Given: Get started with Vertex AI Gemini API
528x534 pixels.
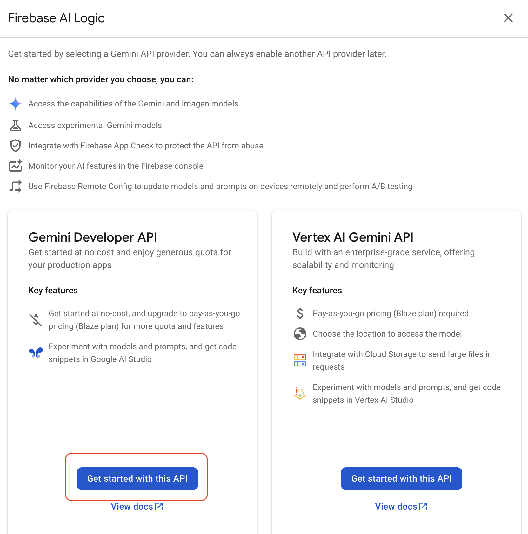Looking at the screenshot, I should click(401, 478).
